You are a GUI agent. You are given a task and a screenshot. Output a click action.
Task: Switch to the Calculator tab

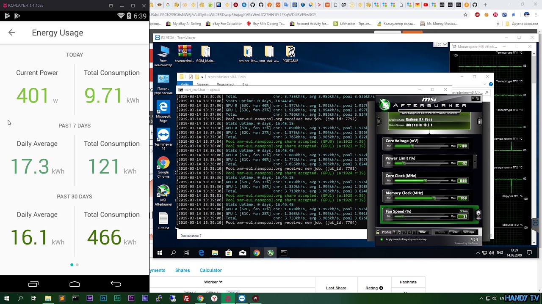pyautogui.click(x=210, y=270)
